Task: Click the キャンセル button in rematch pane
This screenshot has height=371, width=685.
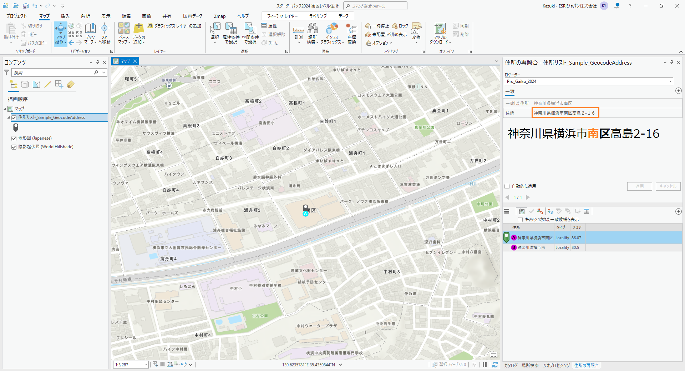Action: (x=668, y=186)
